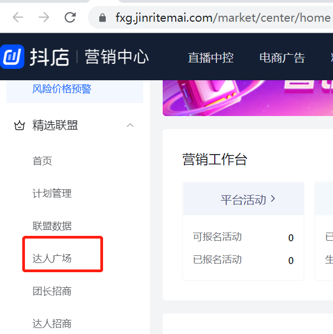Open 联盟数据 in the sidebar

tap(52, 226)
